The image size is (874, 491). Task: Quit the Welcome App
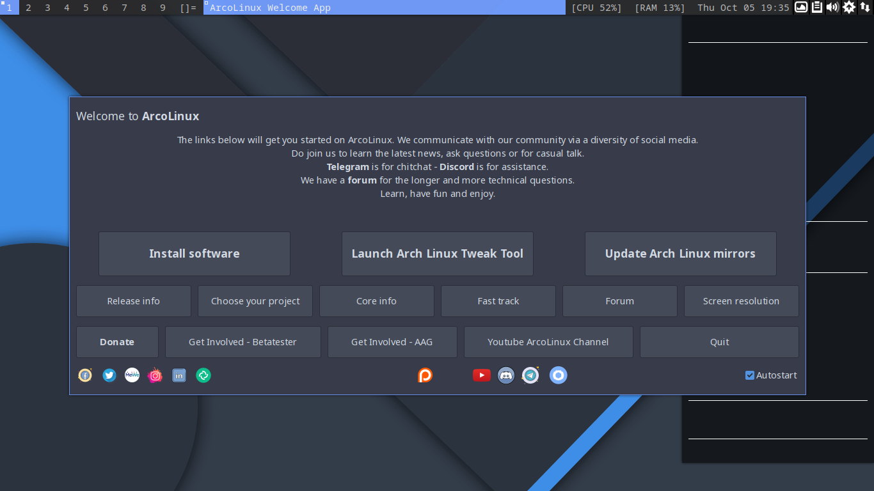720,342
